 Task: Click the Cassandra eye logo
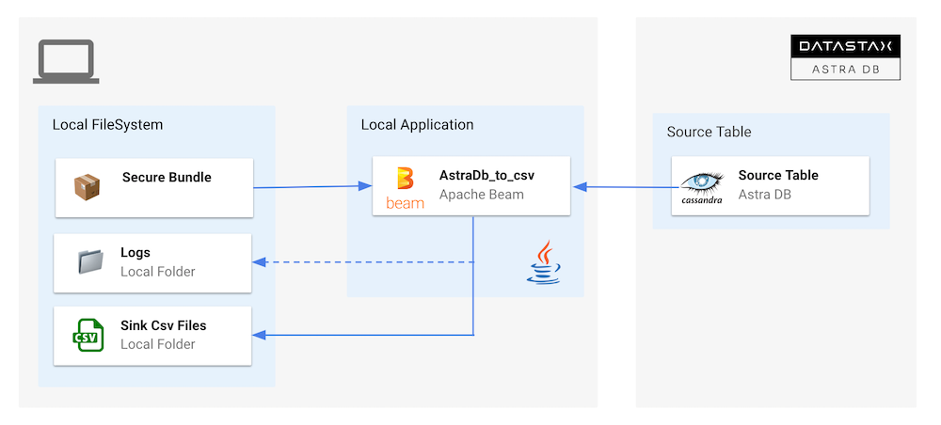tap(702, 188)
